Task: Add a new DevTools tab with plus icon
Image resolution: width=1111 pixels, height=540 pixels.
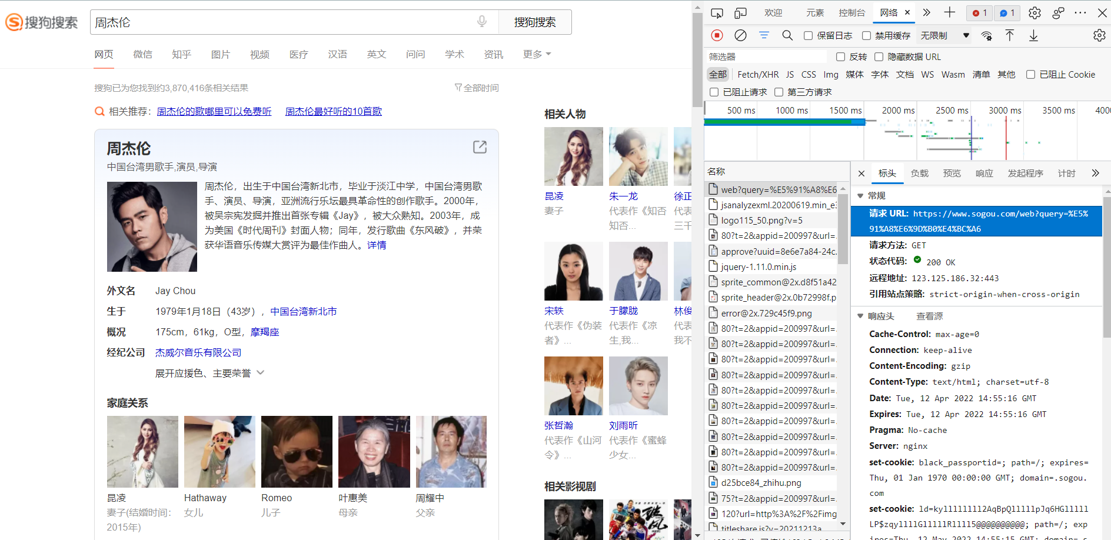Action: click(950, 12)
